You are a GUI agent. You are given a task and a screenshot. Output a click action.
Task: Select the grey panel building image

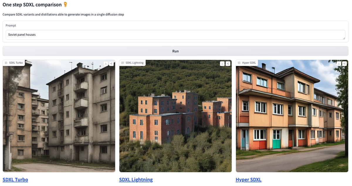(x=59, y=116)
